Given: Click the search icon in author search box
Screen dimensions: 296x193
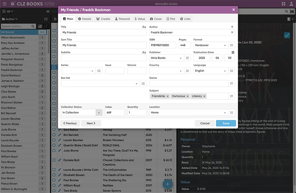Looking at the screenshot, I should click(x=33, y=26).
